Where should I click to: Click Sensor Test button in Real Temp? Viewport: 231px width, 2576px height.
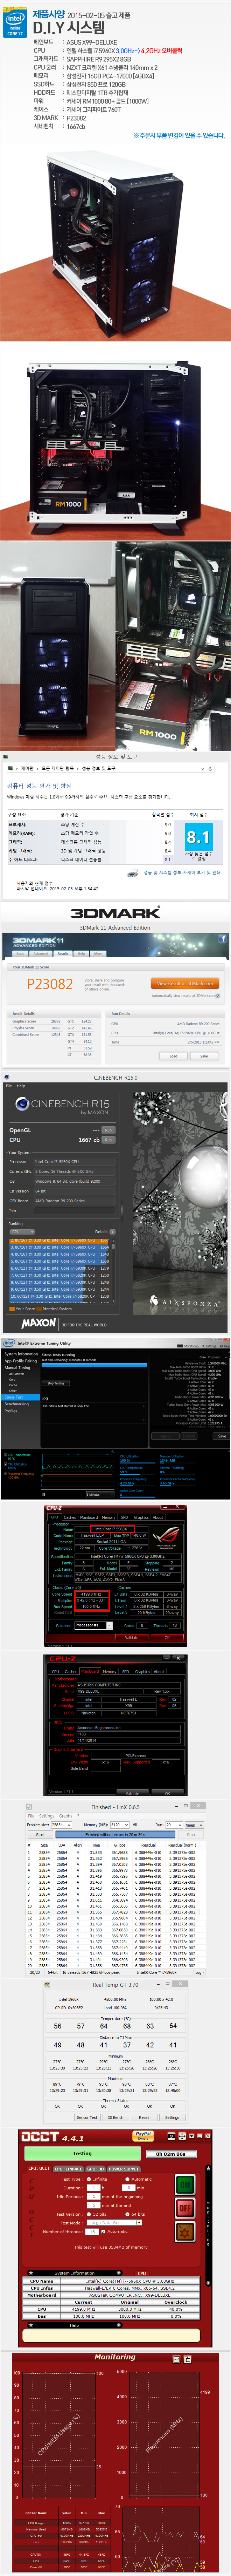tap(87, 2117)
